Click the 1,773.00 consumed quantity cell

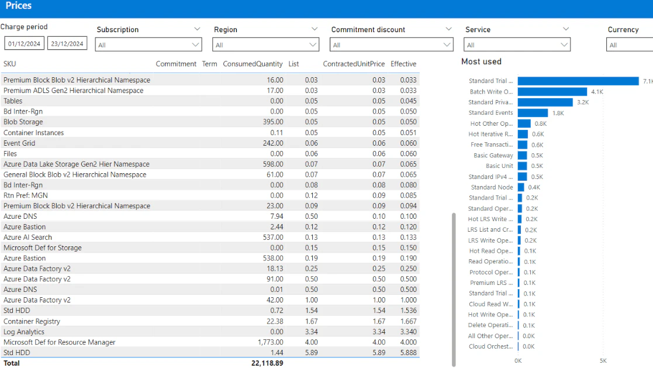271,342
